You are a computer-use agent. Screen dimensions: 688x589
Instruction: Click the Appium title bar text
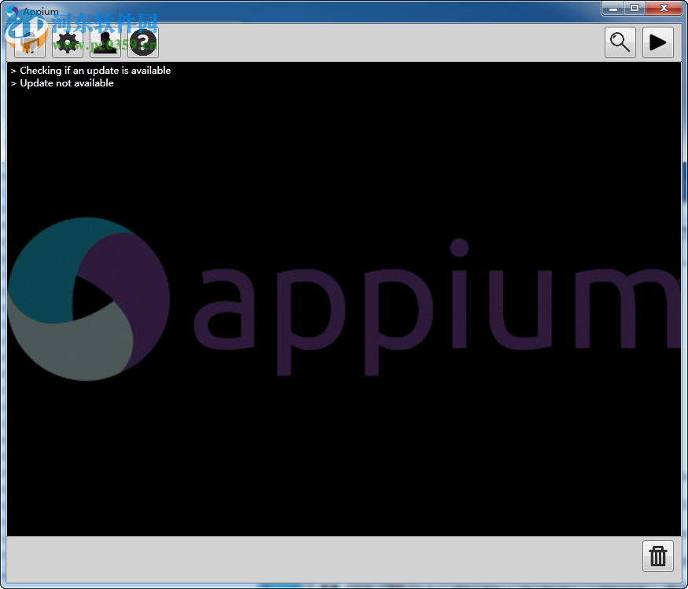41,11
